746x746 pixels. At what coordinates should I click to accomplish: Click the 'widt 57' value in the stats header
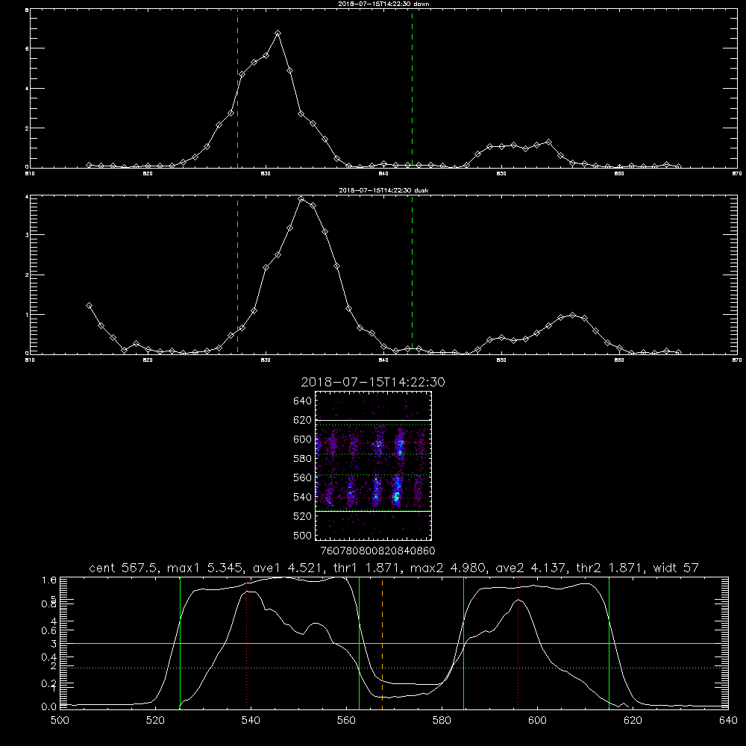point(676,568)
